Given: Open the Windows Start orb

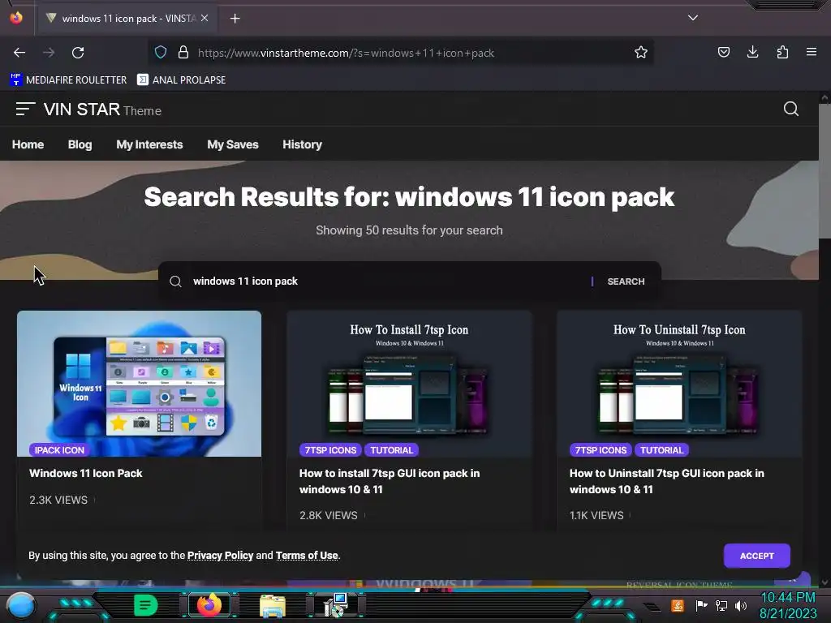Looking at the screenshot, I should point(21,605).
